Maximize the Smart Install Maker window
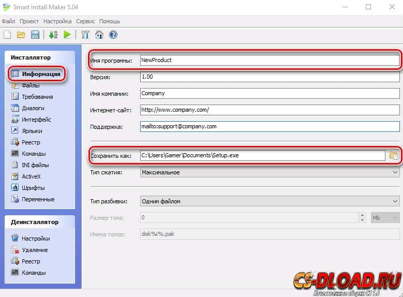 pyautogui.click(x=368, y=7)
